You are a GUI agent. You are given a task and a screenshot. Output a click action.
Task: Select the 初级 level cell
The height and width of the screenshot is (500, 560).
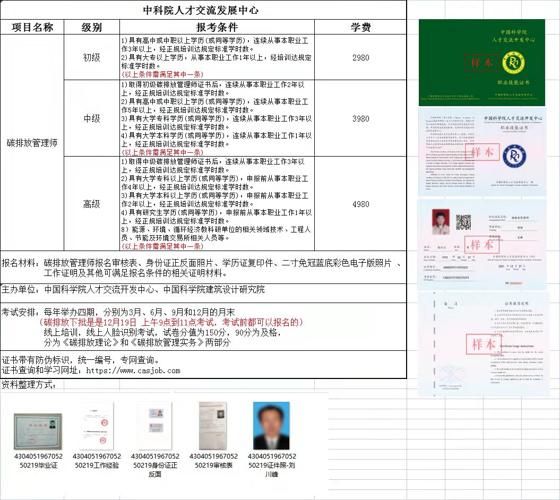(x=92, y=57)
